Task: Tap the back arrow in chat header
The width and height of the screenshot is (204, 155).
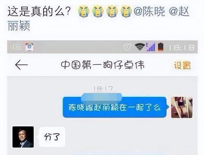Action: tap(21, 65)
